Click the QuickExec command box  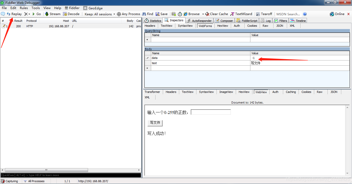pos(71,175)
